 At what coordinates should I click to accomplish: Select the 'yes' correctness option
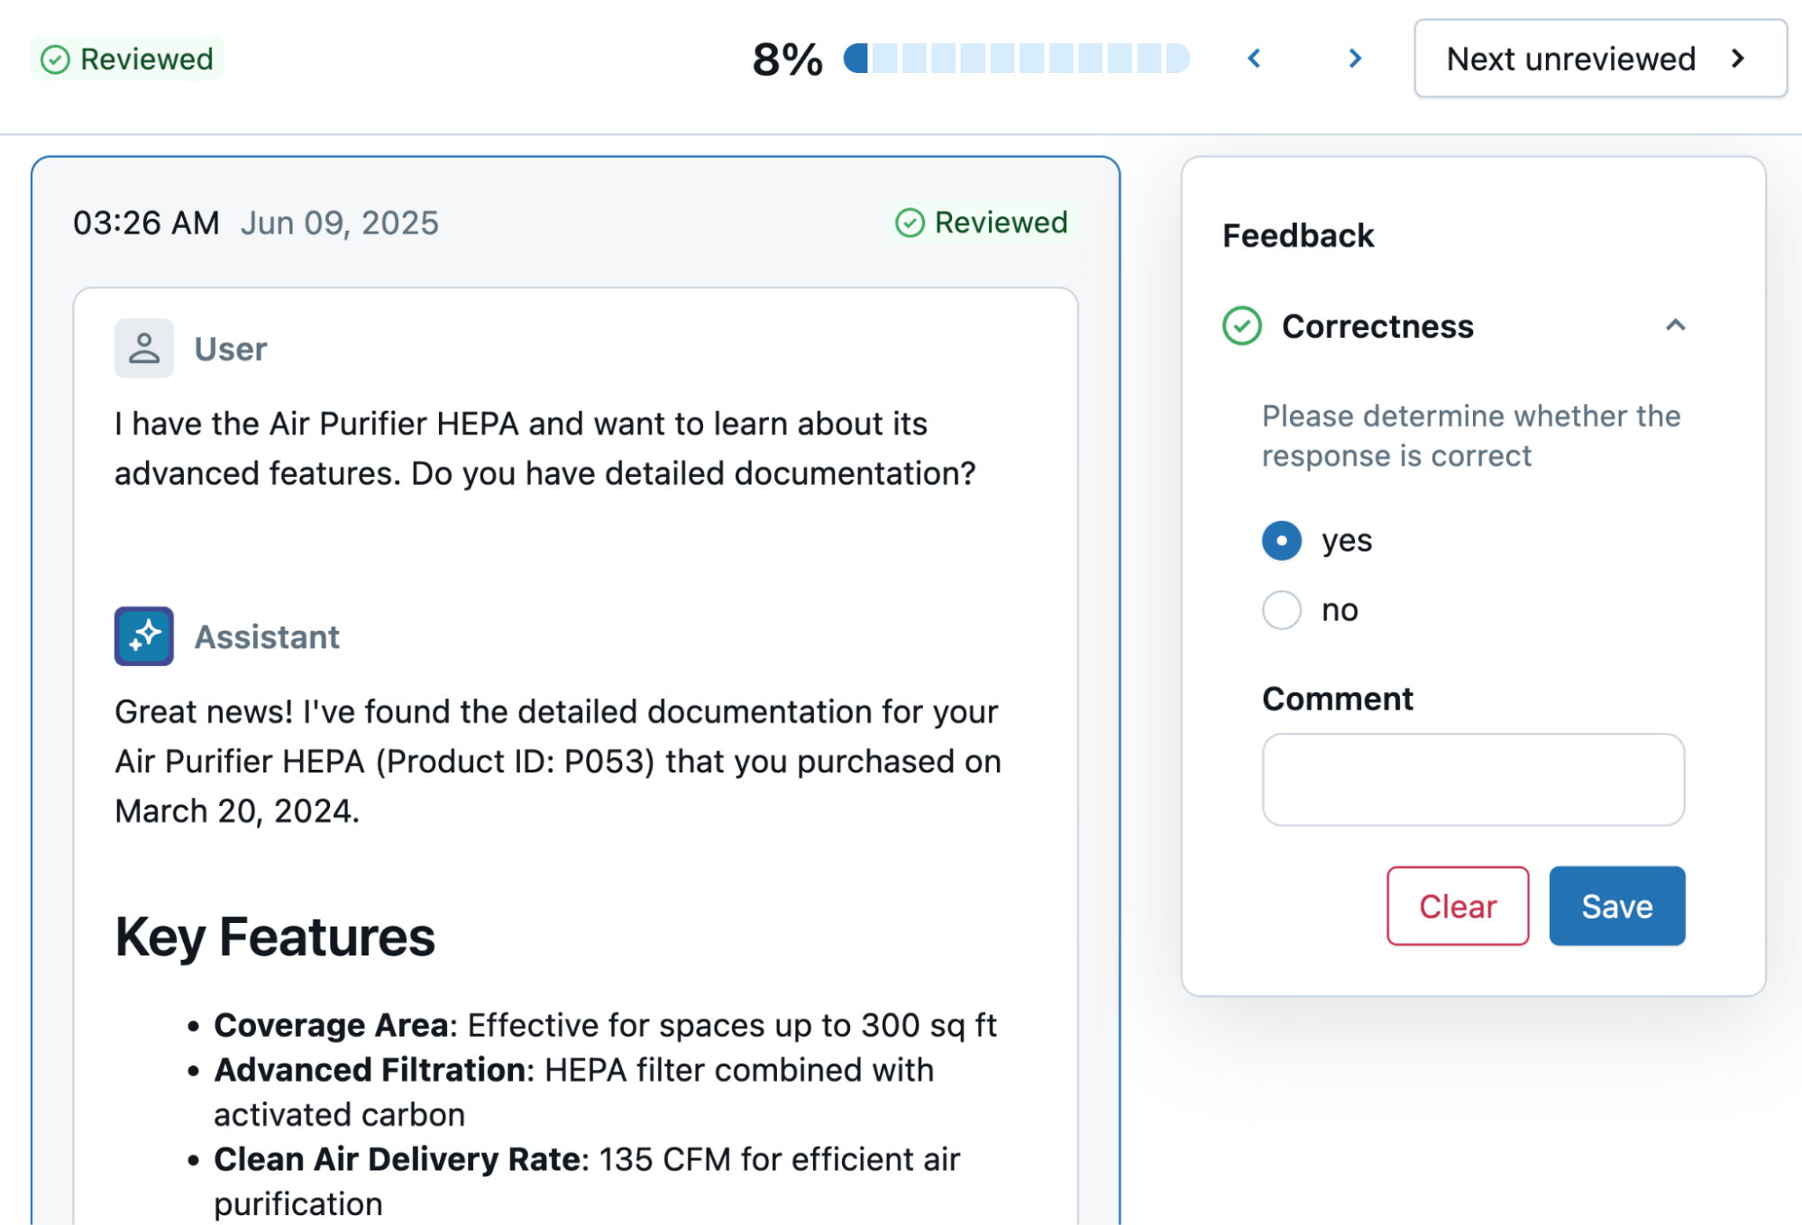tap(1281, 541)
